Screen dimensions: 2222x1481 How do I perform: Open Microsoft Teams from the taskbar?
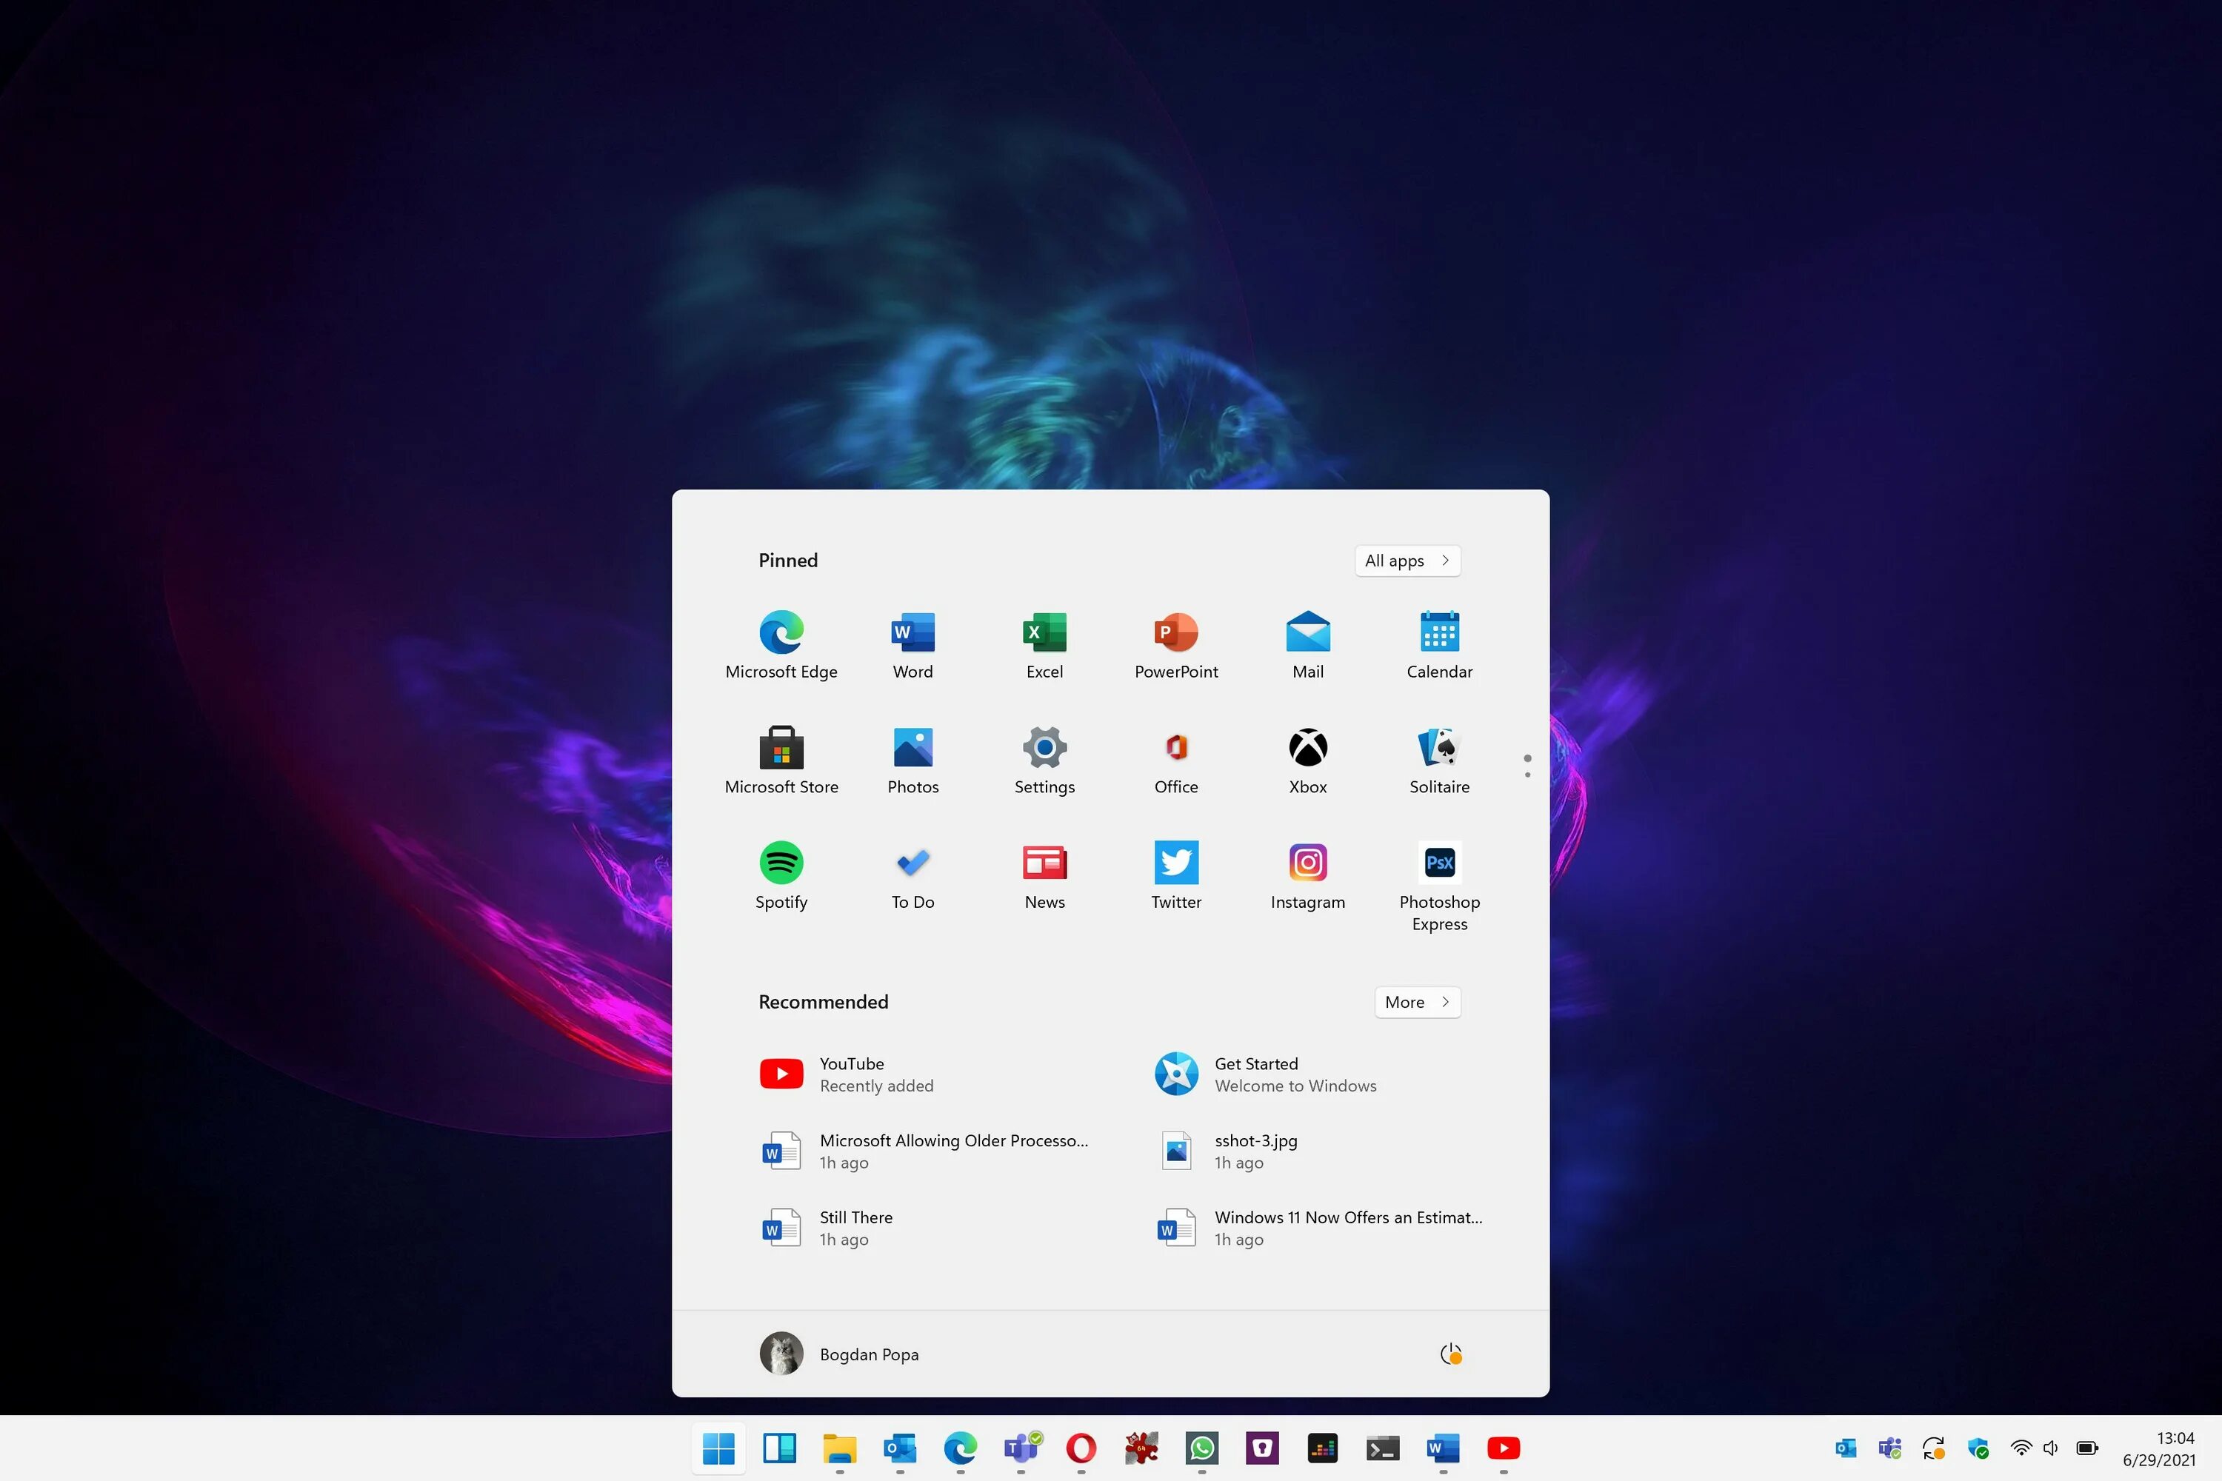(x=1021, y=1448)
